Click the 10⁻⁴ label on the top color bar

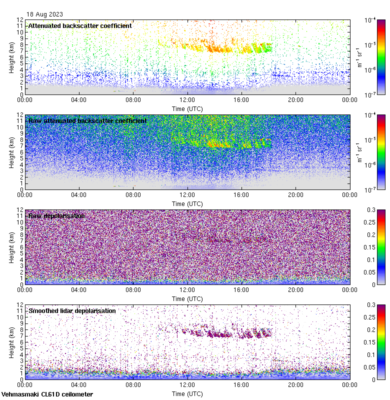[370, 20]
